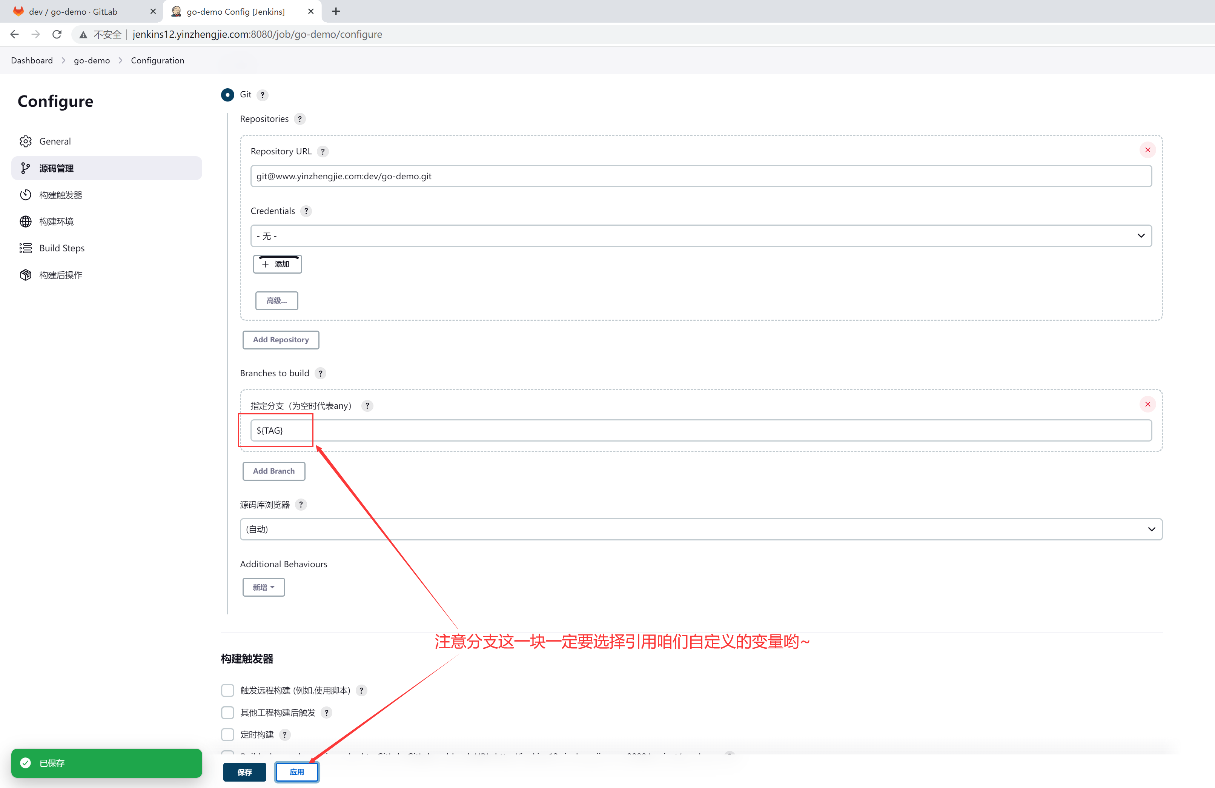Open help for Repository URL
Image resolution: width=1215 pixels, height=788 pixels.
(323, 151)
